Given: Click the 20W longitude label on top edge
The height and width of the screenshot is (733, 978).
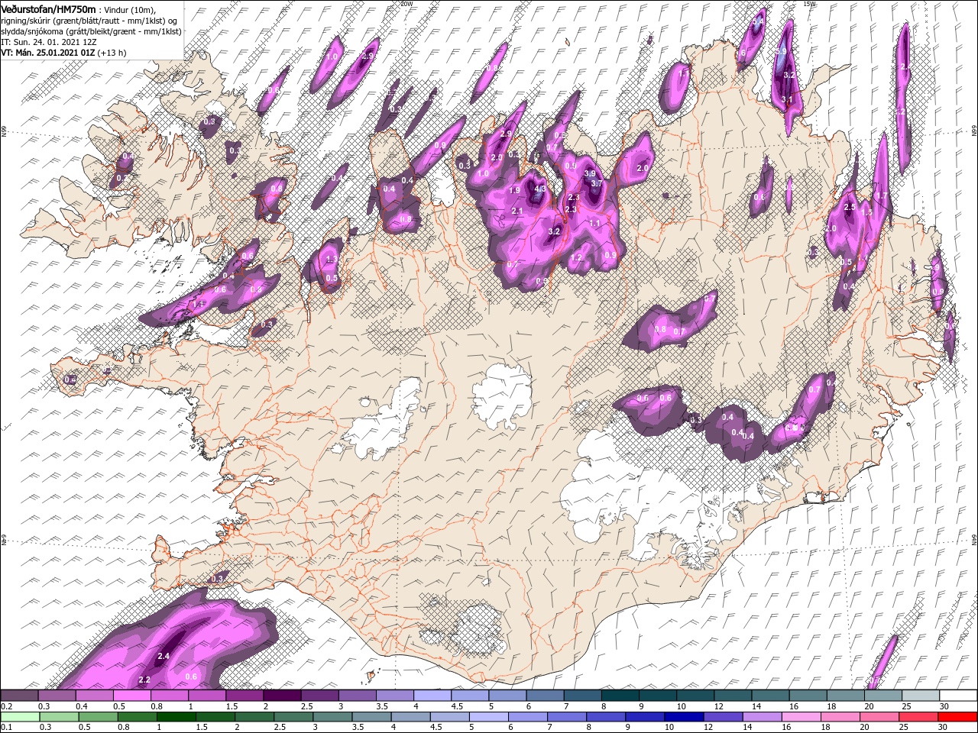Looking at the screenshot, I should coord(406,4).
